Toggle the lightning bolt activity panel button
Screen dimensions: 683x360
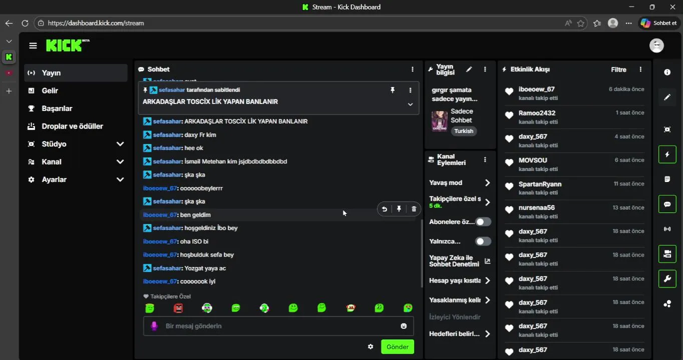(x=667, y=154)
